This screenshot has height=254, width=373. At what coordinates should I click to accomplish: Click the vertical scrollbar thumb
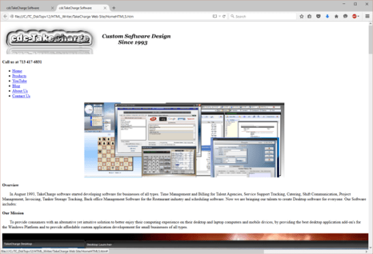370,40
